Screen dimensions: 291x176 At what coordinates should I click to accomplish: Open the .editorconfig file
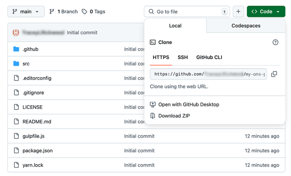37,78
